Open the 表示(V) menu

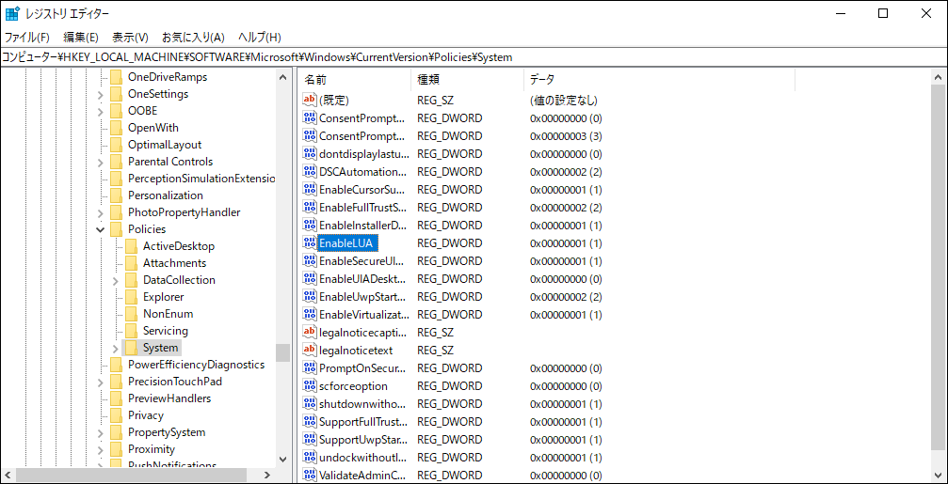(x=131, y=38)
